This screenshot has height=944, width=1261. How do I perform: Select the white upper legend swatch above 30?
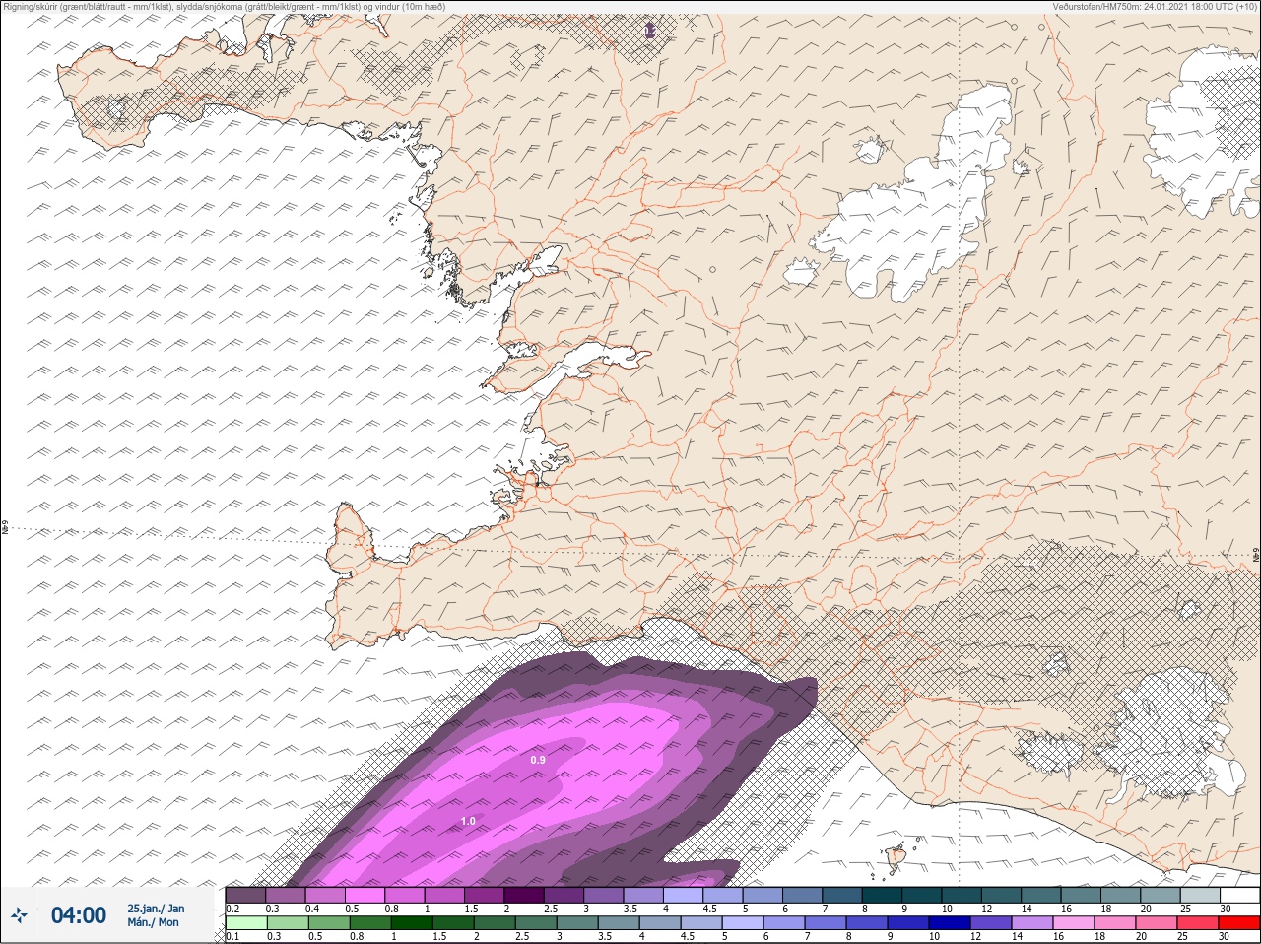click(x=1240, y=895)
